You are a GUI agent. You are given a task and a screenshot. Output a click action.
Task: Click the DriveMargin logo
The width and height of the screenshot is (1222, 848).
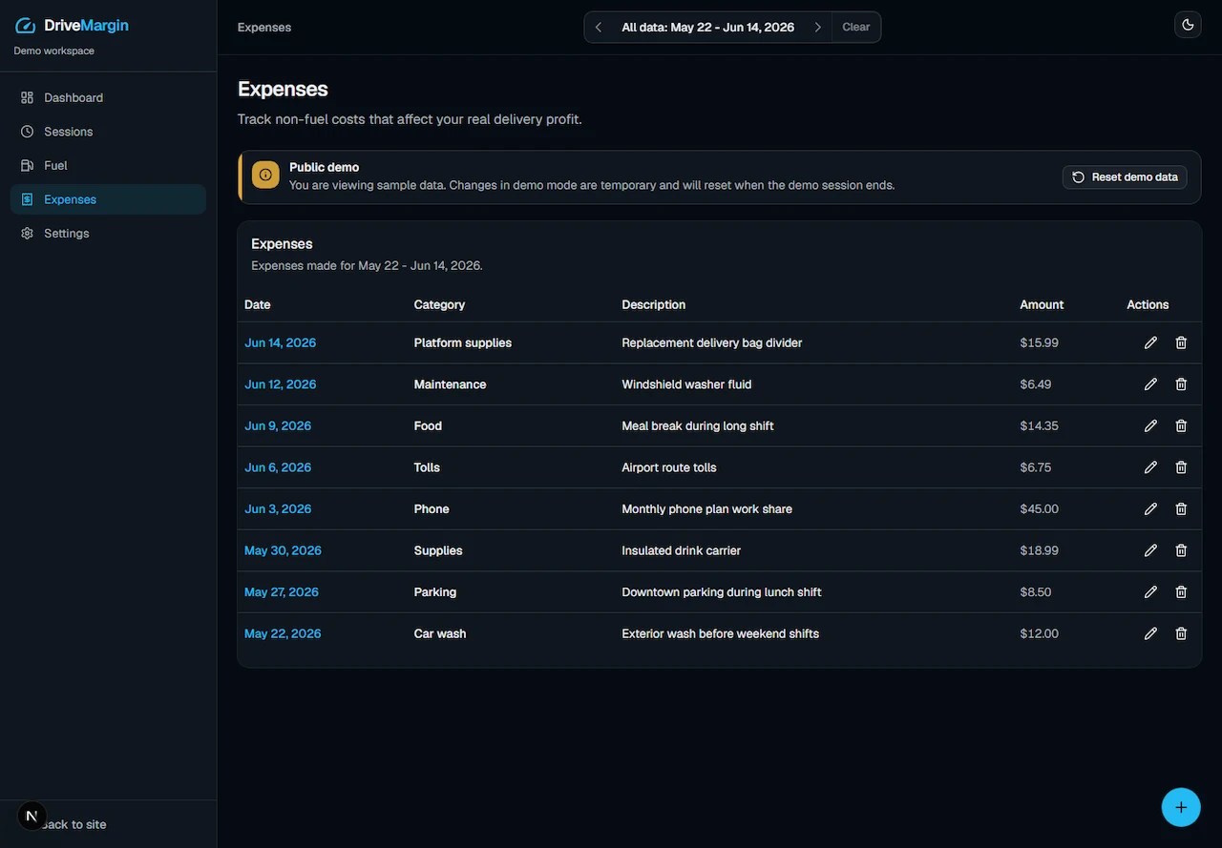73,26
